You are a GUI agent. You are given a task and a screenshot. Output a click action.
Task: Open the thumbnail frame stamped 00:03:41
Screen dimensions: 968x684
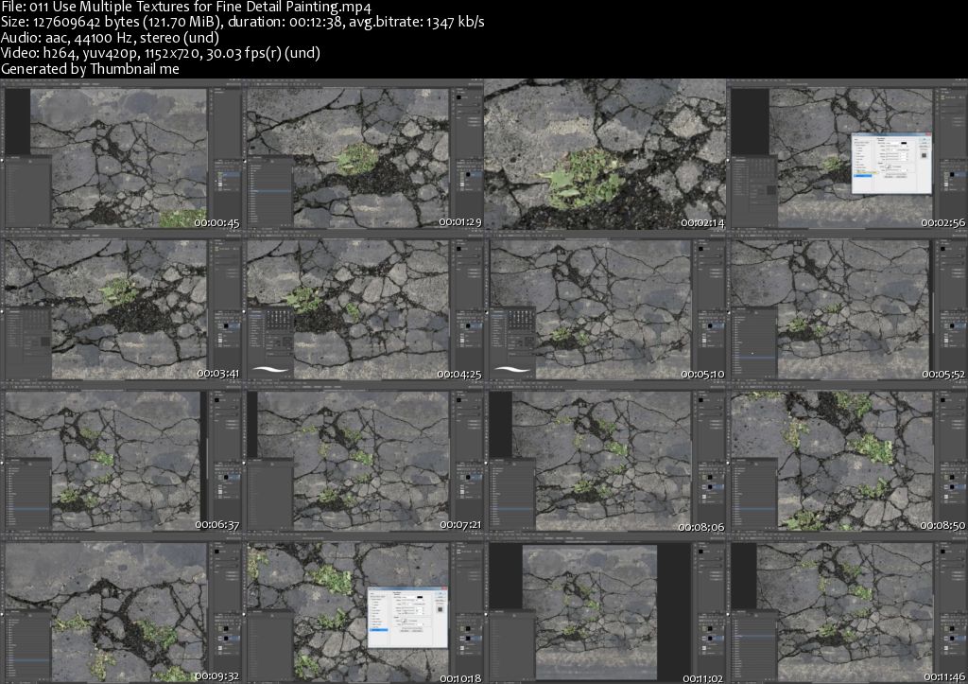pyautogui.click(x=121, y=306)
